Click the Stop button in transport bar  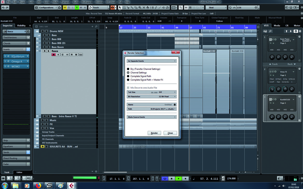[172, 179]
